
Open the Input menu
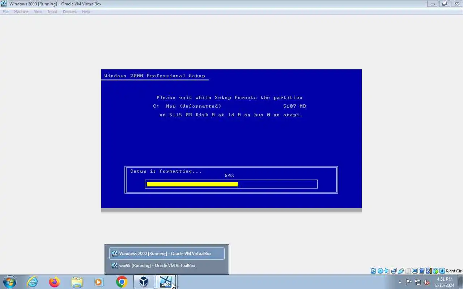click(52, 12)
